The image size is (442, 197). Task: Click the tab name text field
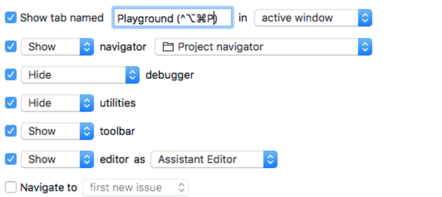coord(172,18)
